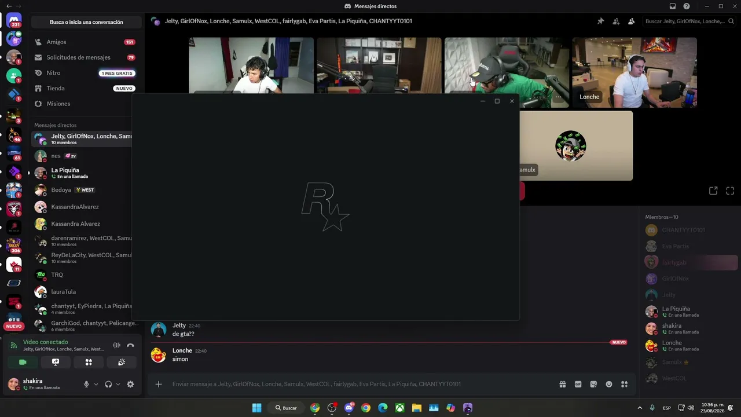Toggle the member list icon

(631, 21)
